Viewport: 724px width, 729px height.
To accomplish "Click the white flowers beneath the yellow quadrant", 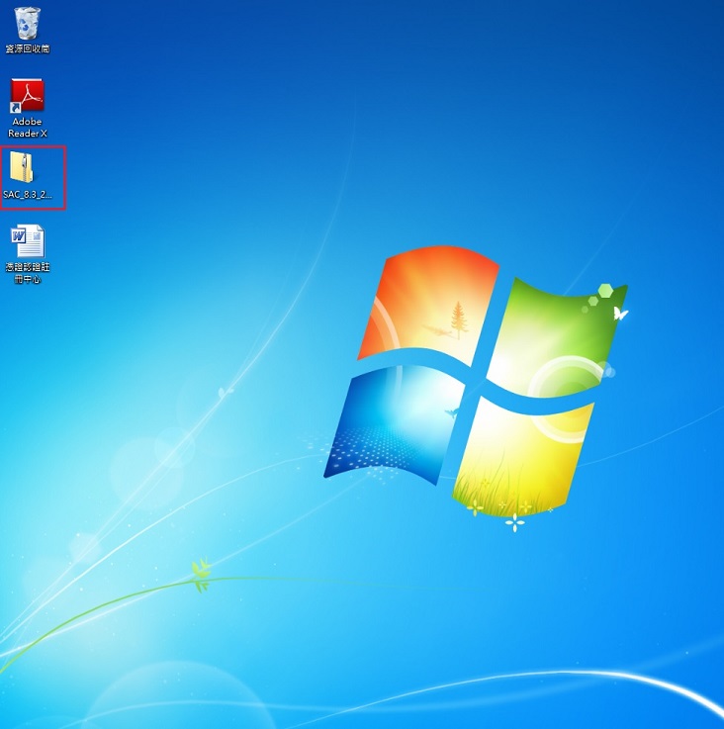I will click(x=513, y=520).
